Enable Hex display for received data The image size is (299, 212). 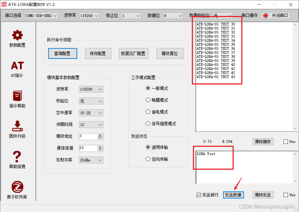coord(285,141)
